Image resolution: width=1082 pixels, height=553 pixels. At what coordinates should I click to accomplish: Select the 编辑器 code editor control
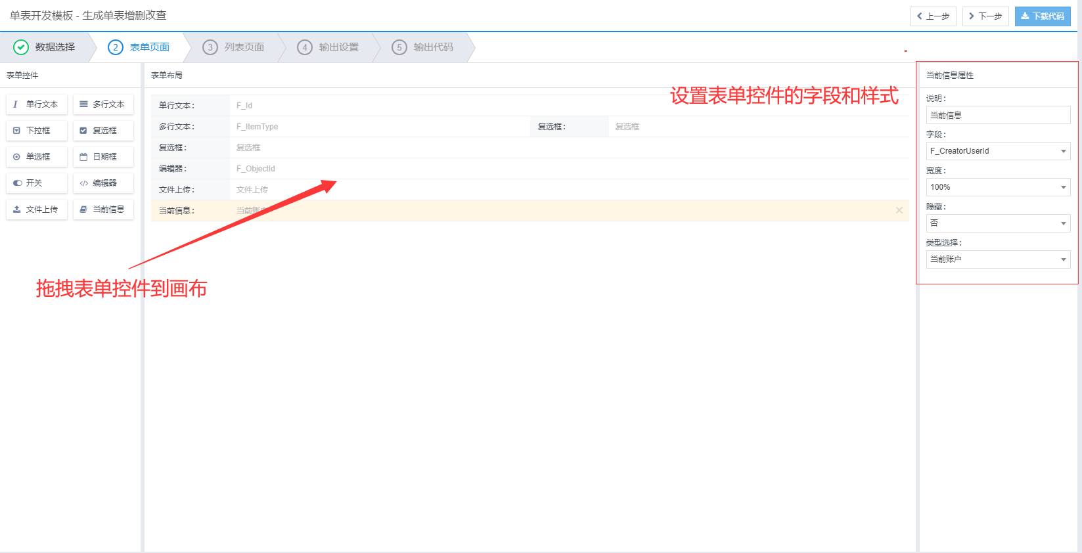[103, 183]
